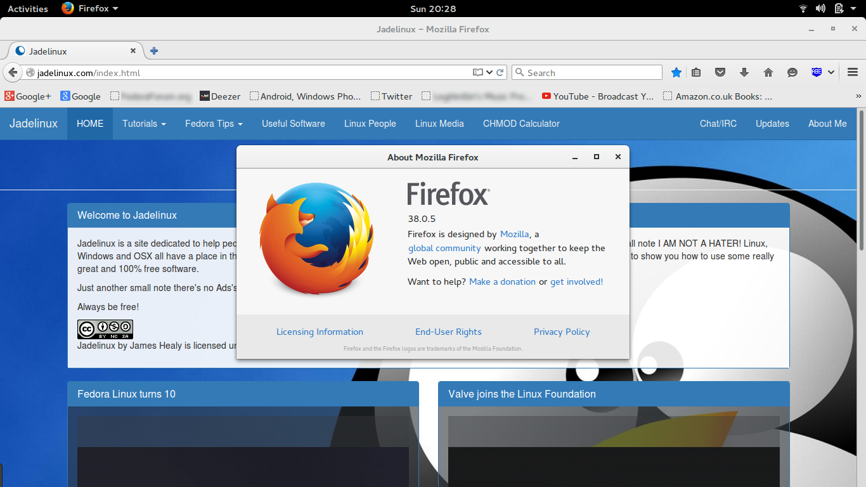Viewport: 866px width, 487px height.
Task: Click the globe site identity icon
Action: click(30, 73)
